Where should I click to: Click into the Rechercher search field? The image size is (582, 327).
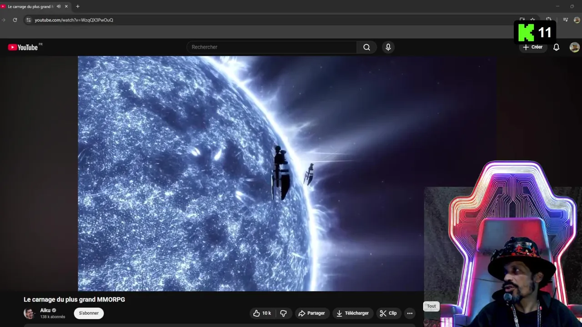click(x=273, y=47)
